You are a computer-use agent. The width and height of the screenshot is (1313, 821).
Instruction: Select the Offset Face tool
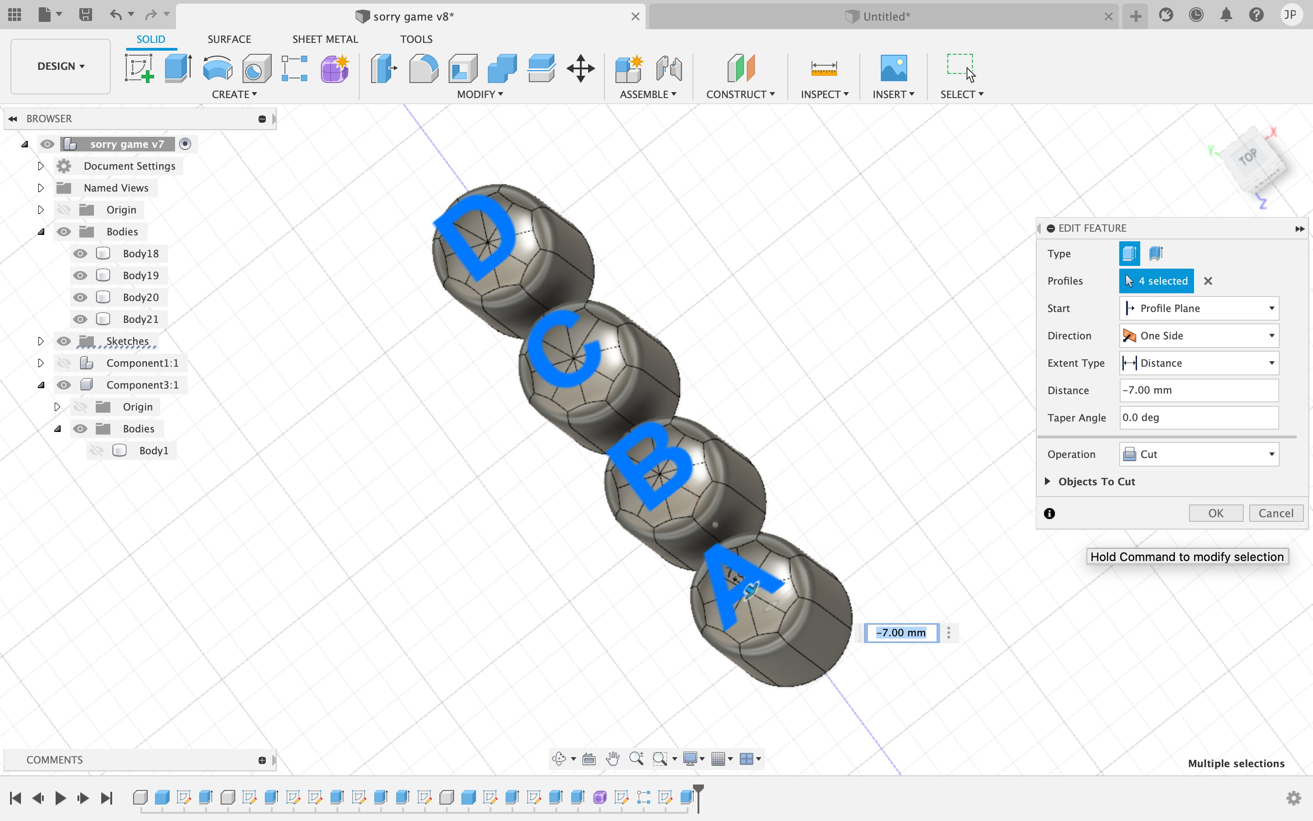pos(542,68)
